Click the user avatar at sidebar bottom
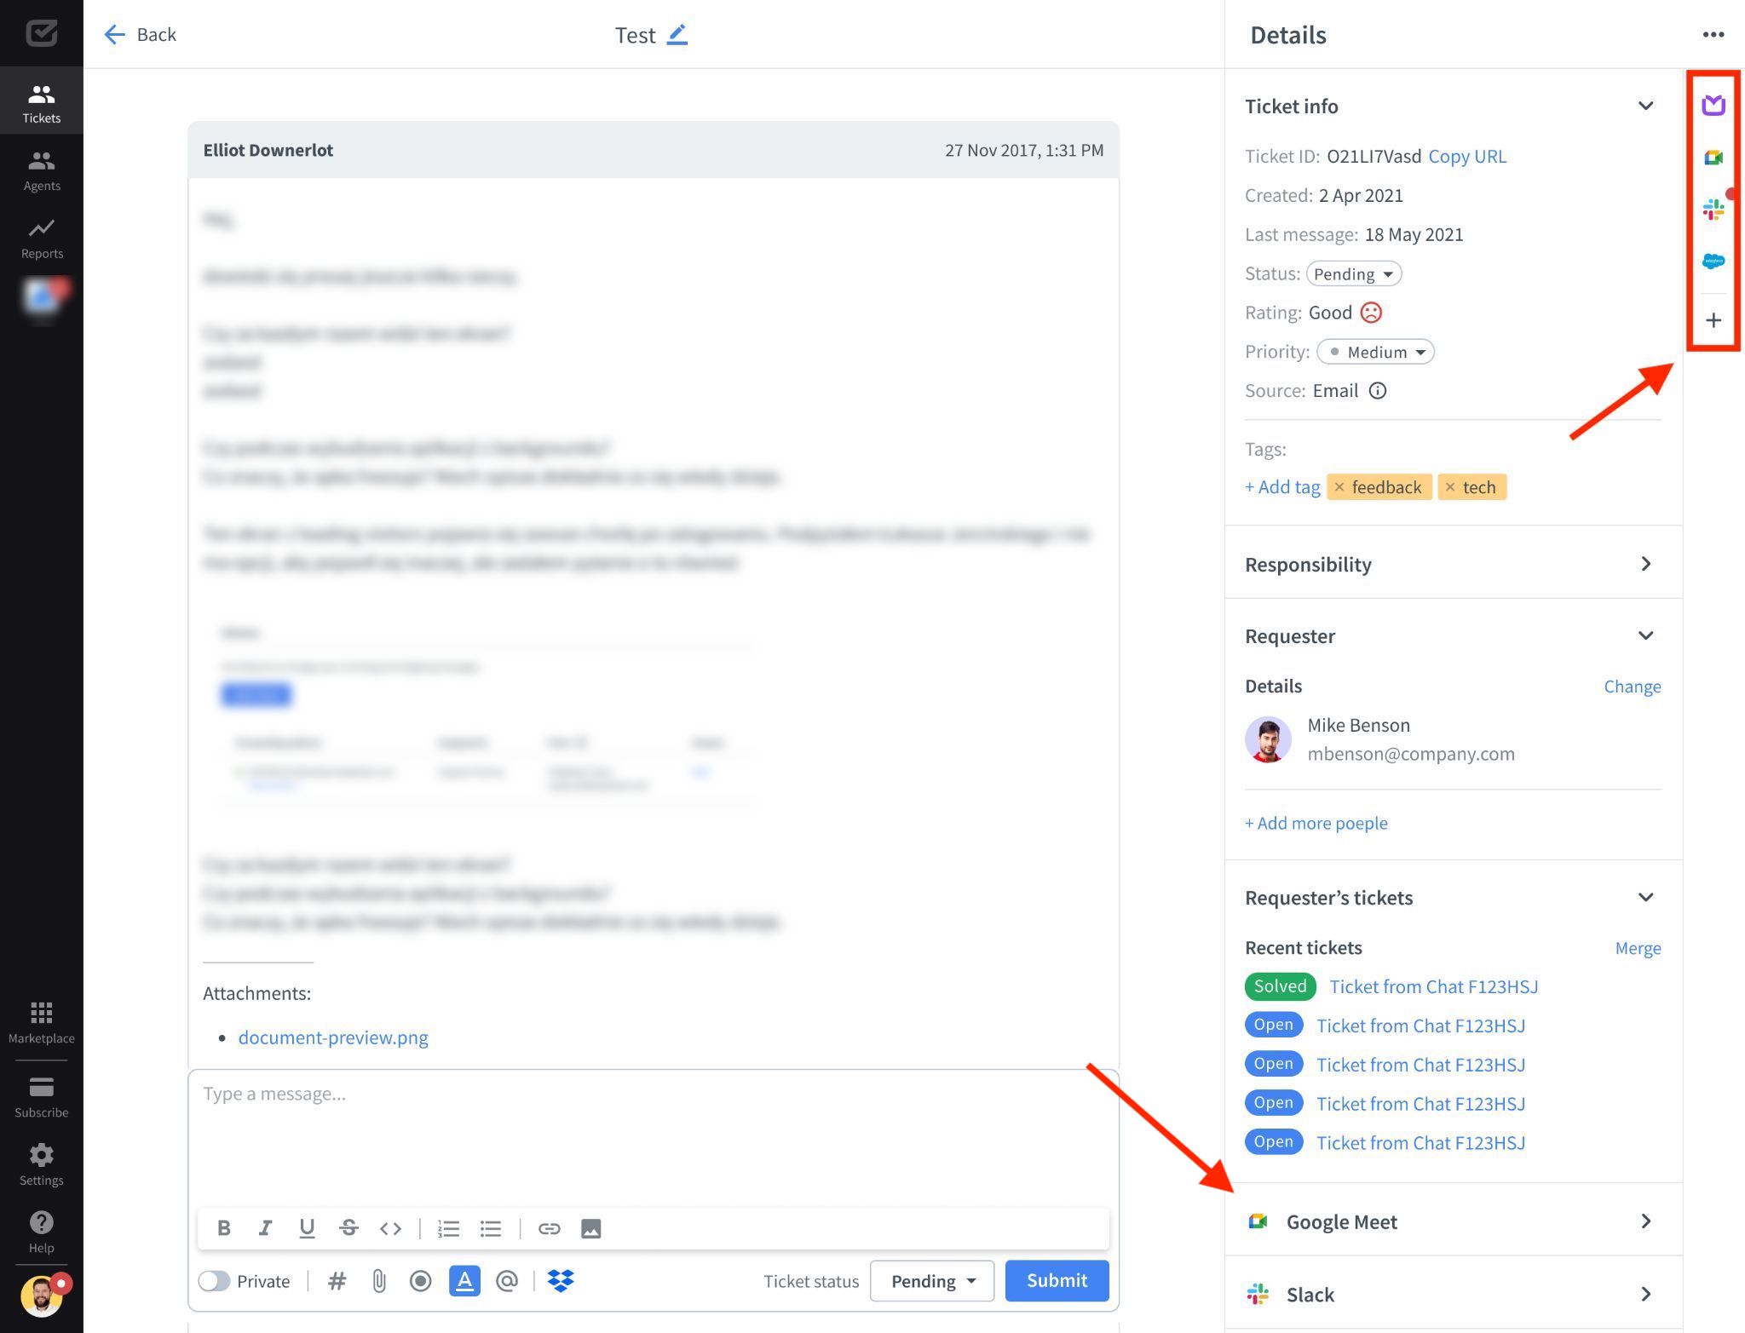 (x=41, y=1296)
